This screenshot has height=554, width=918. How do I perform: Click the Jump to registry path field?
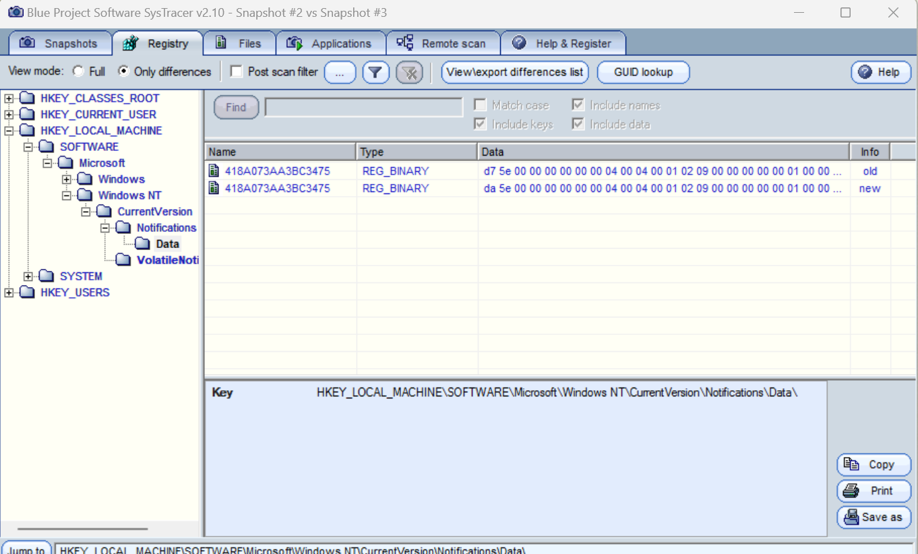click(x=483, y=549)
